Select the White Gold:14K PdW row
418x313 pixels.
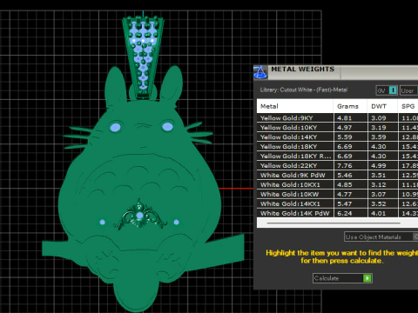(x=337, y=213)
